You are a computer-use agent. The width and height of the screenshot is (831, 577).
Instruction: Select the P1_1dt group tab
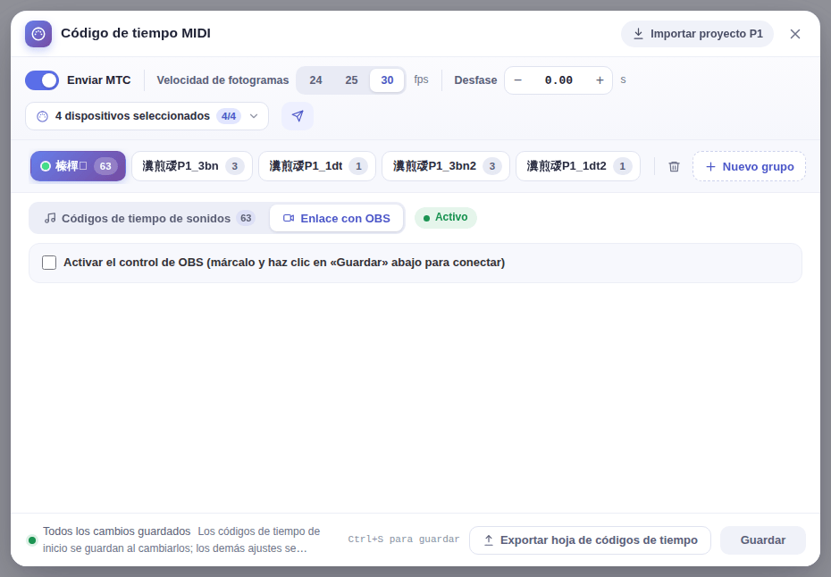coord(317,166)
